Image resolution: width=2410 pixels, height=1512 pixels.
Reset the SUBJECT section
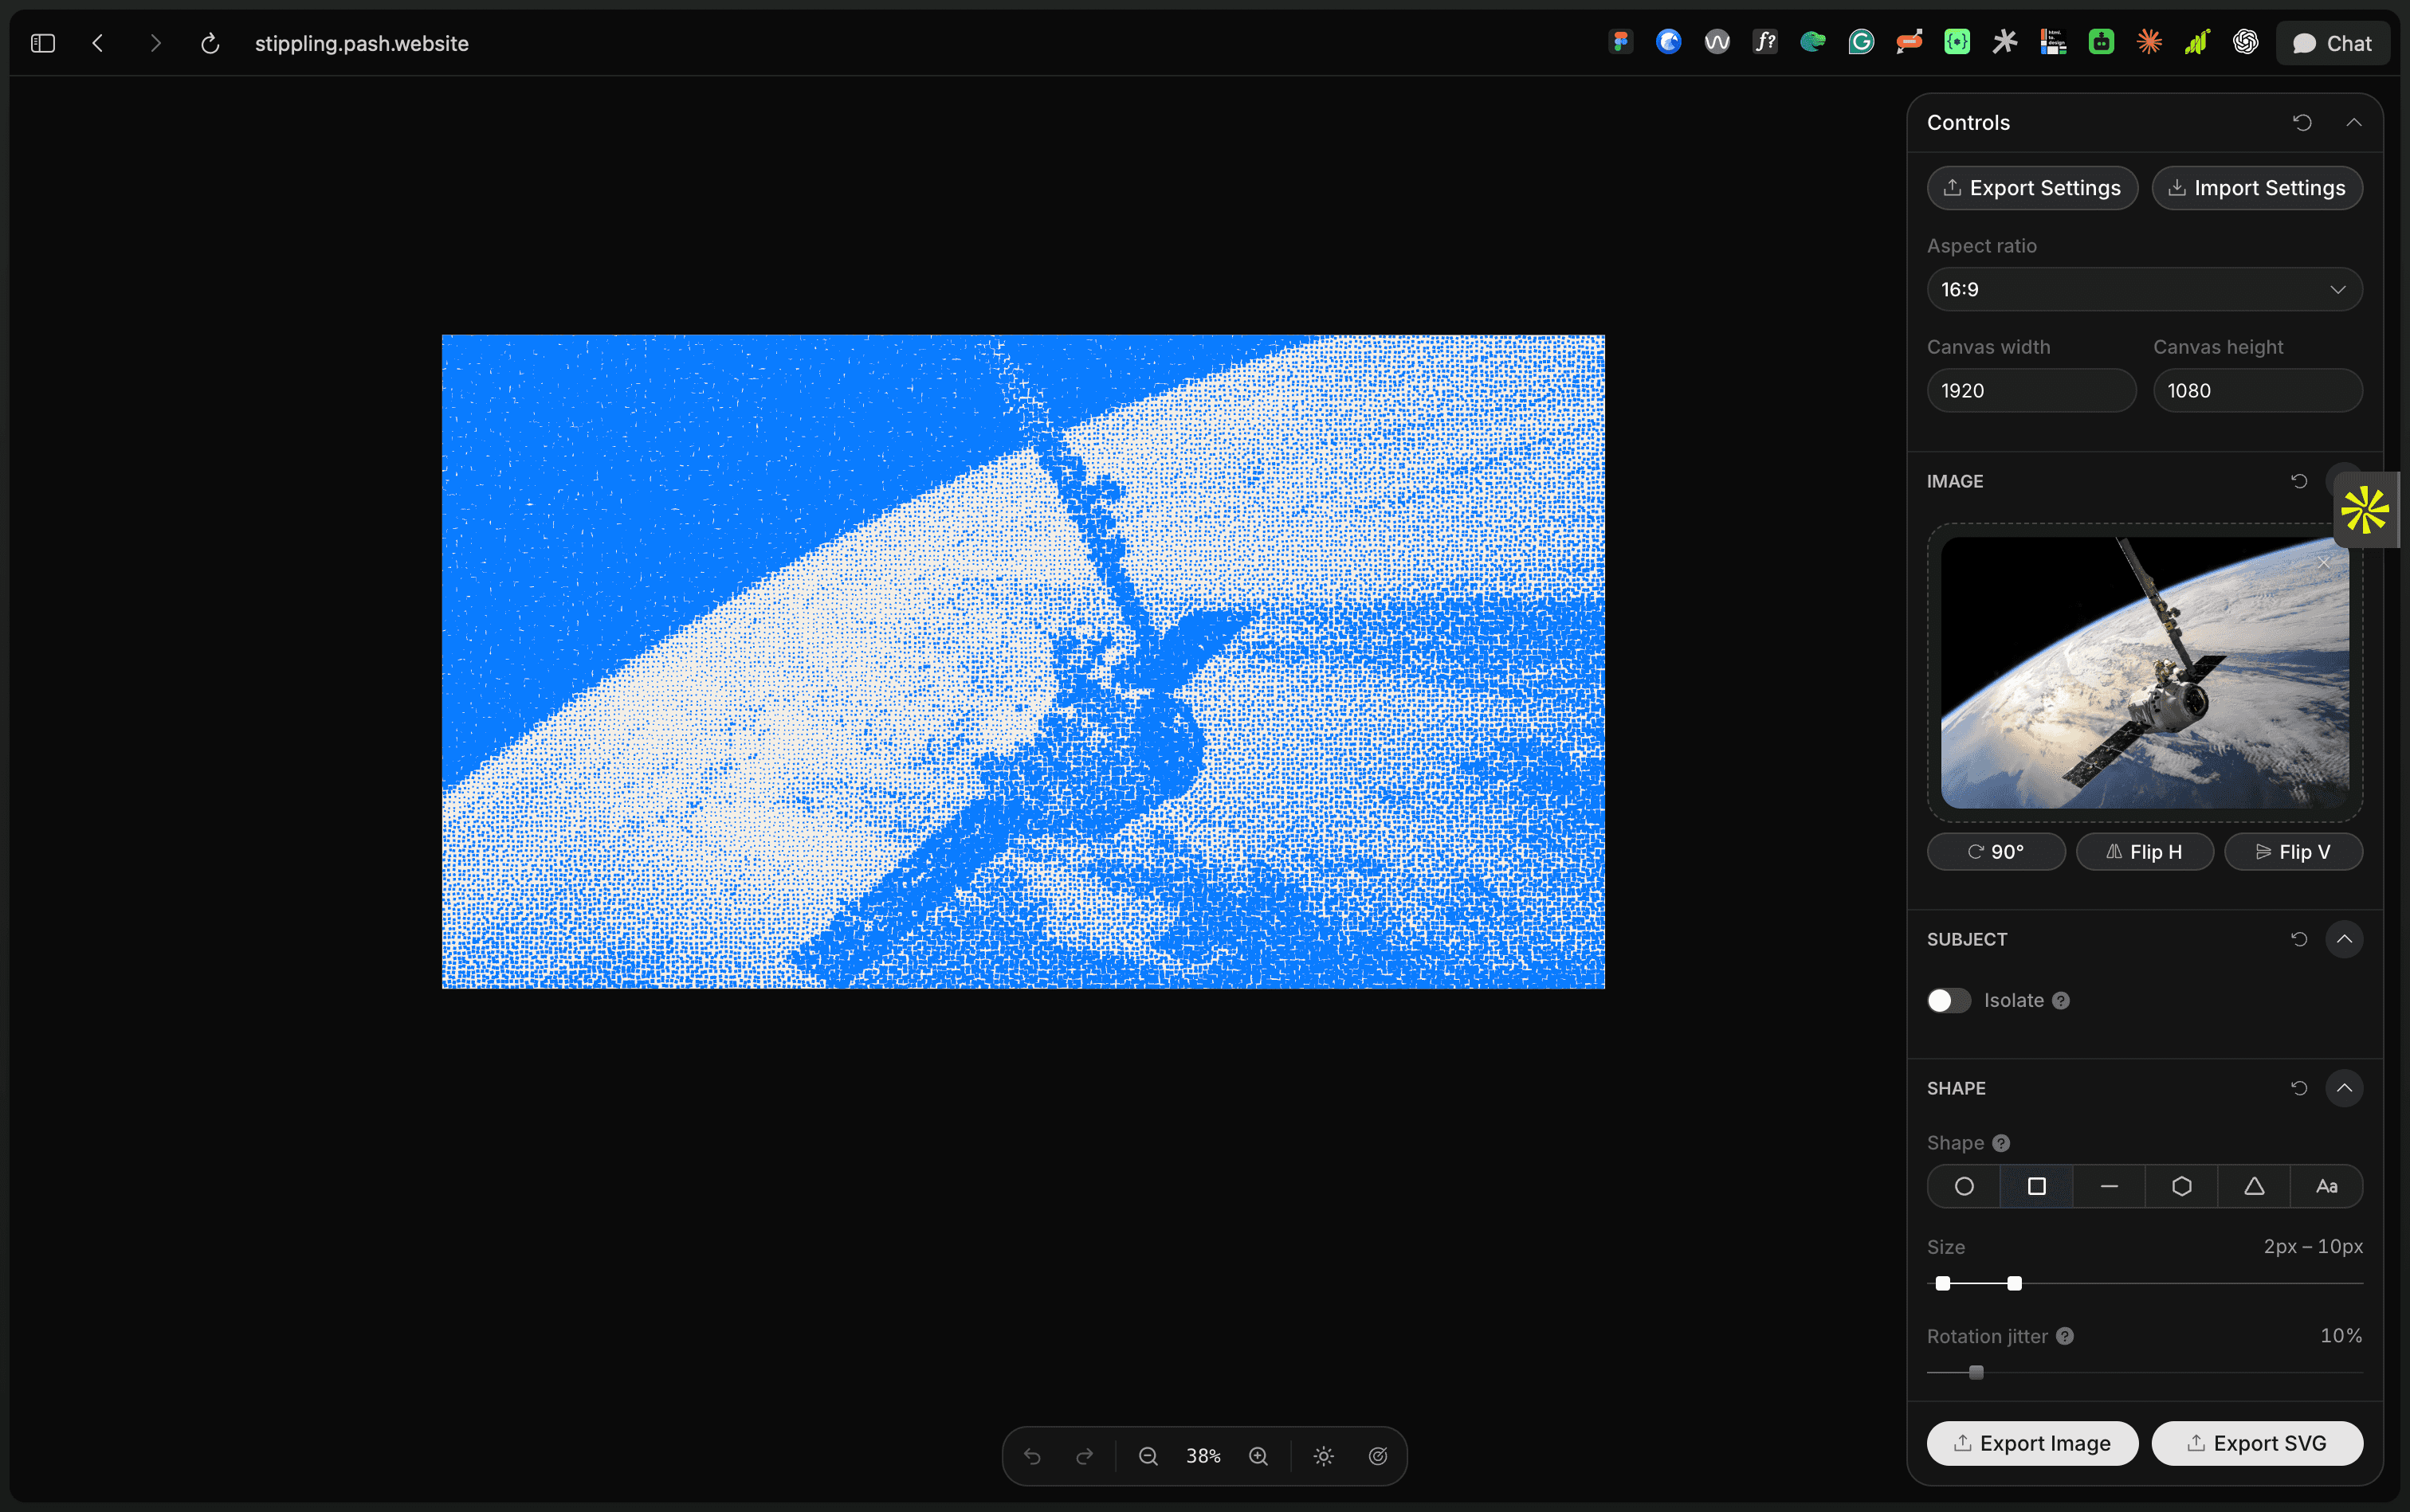click(x=2299, y=939)
